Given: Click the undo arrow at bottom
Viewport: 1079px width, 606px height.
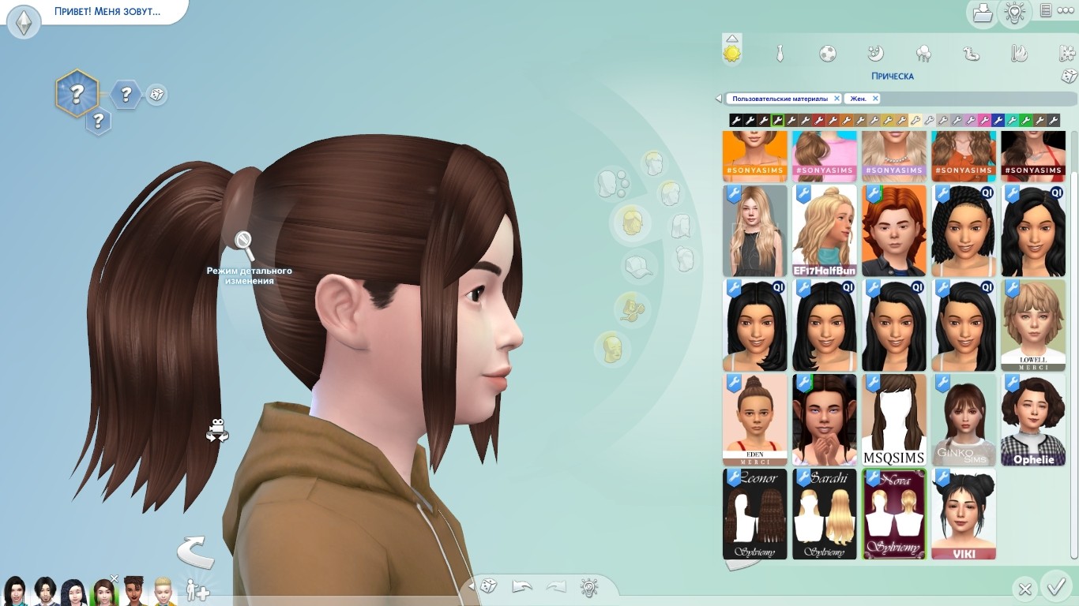Looking at the screenshot, I should click(x=521, y=586).
